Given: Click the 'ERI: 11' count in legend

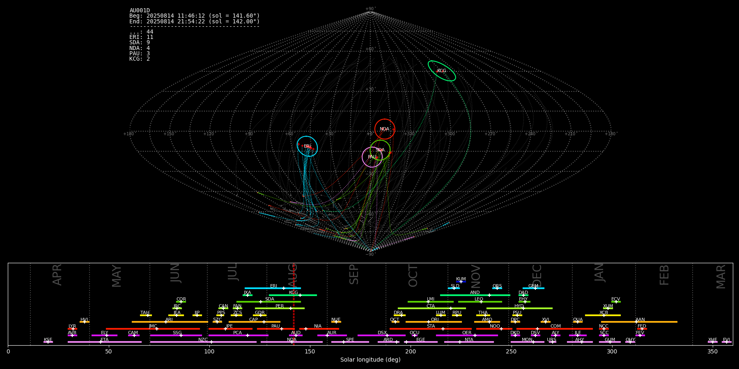Looking at the screenshot, I should 141,37.
